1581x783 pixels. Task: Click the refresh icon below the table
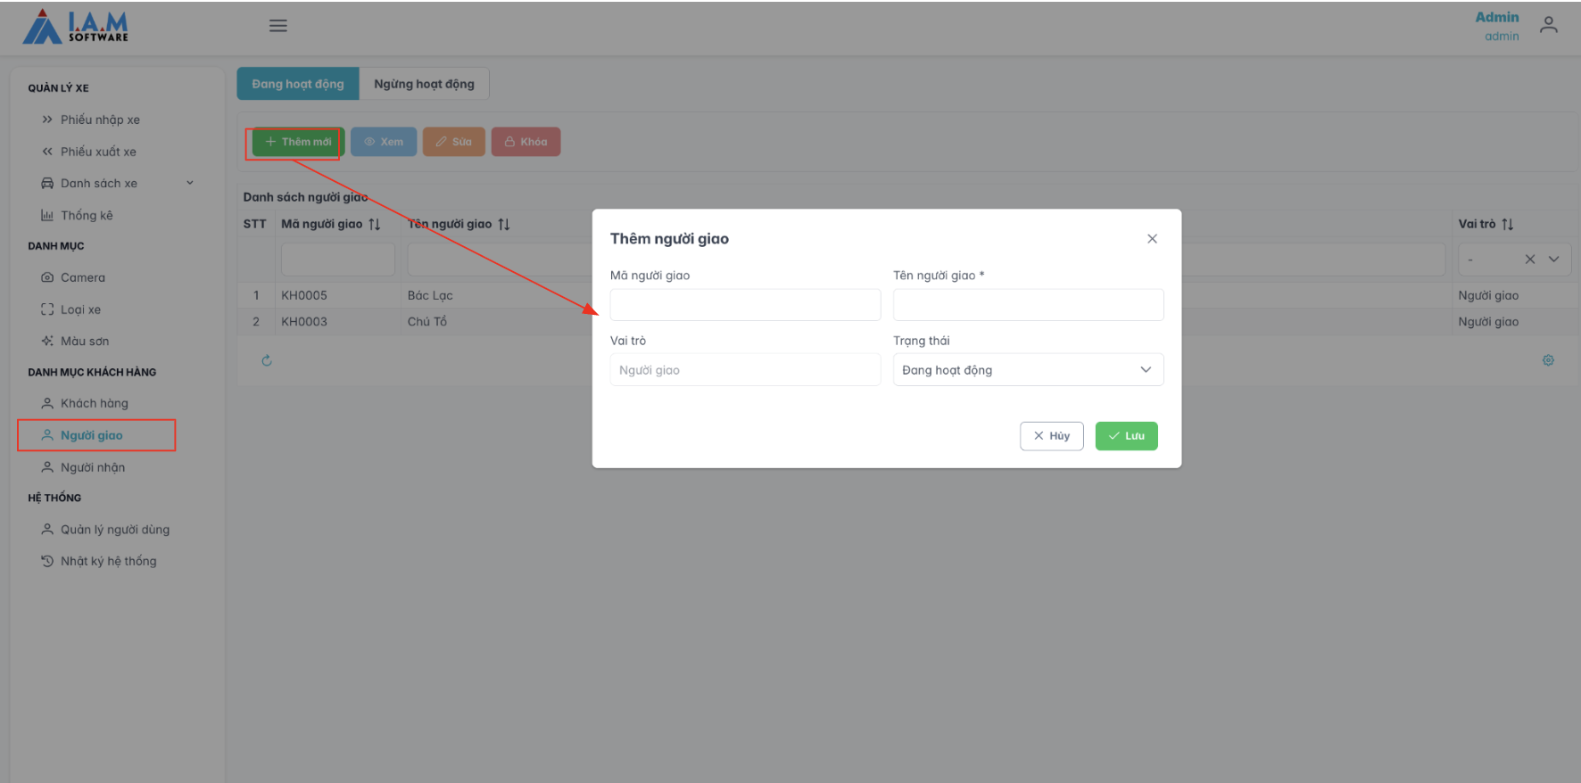click(267, 360)
